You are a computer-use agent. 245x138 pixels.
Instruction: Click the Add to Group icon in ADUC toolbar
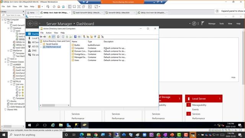click(103, 37)
